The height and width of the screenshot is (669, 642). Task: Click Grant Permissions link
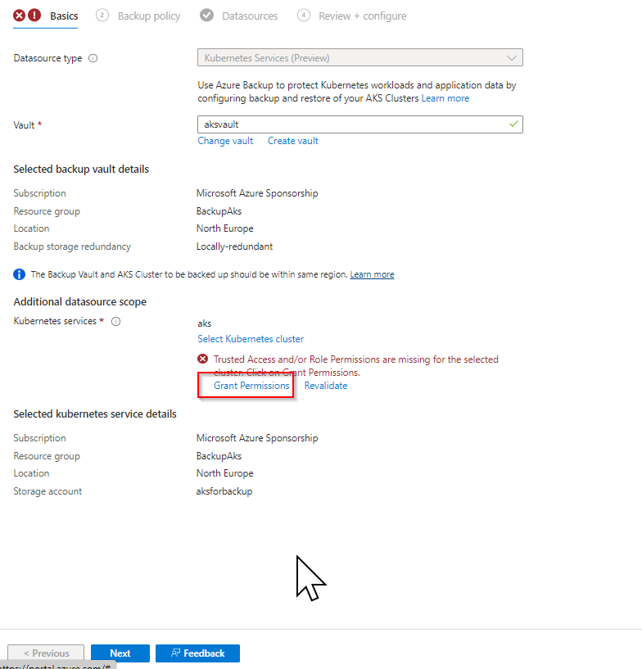pyautogui.click(x=251, y=386)
